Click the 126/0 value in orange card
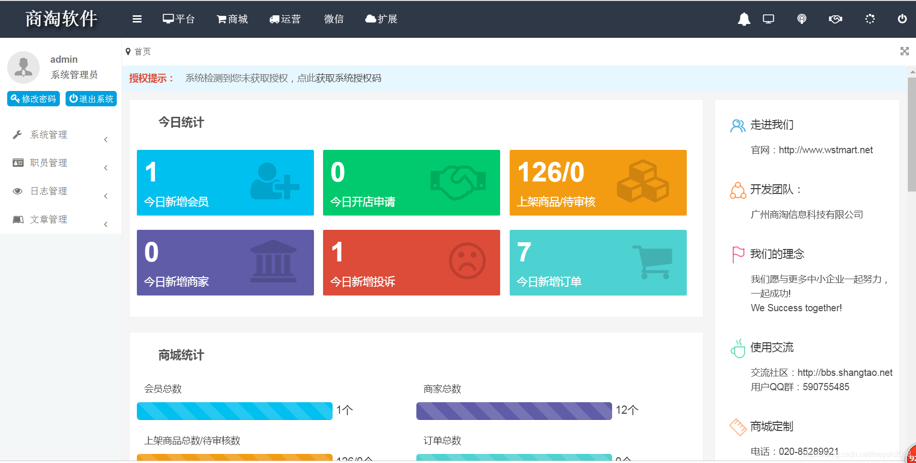Image resolution: width=916 pixels, height=463 pixels. (x=551, y=172)
